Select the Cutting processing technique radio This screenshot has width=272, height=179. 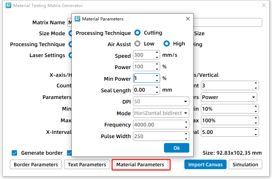point(138,33)
